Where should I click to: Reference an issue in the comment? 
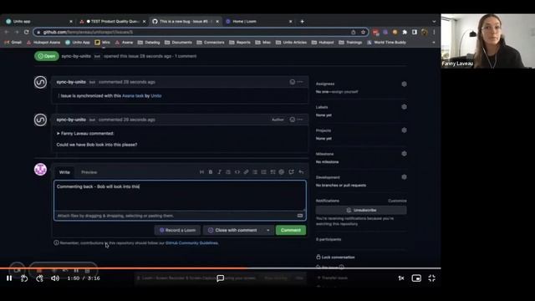[291, 172]
